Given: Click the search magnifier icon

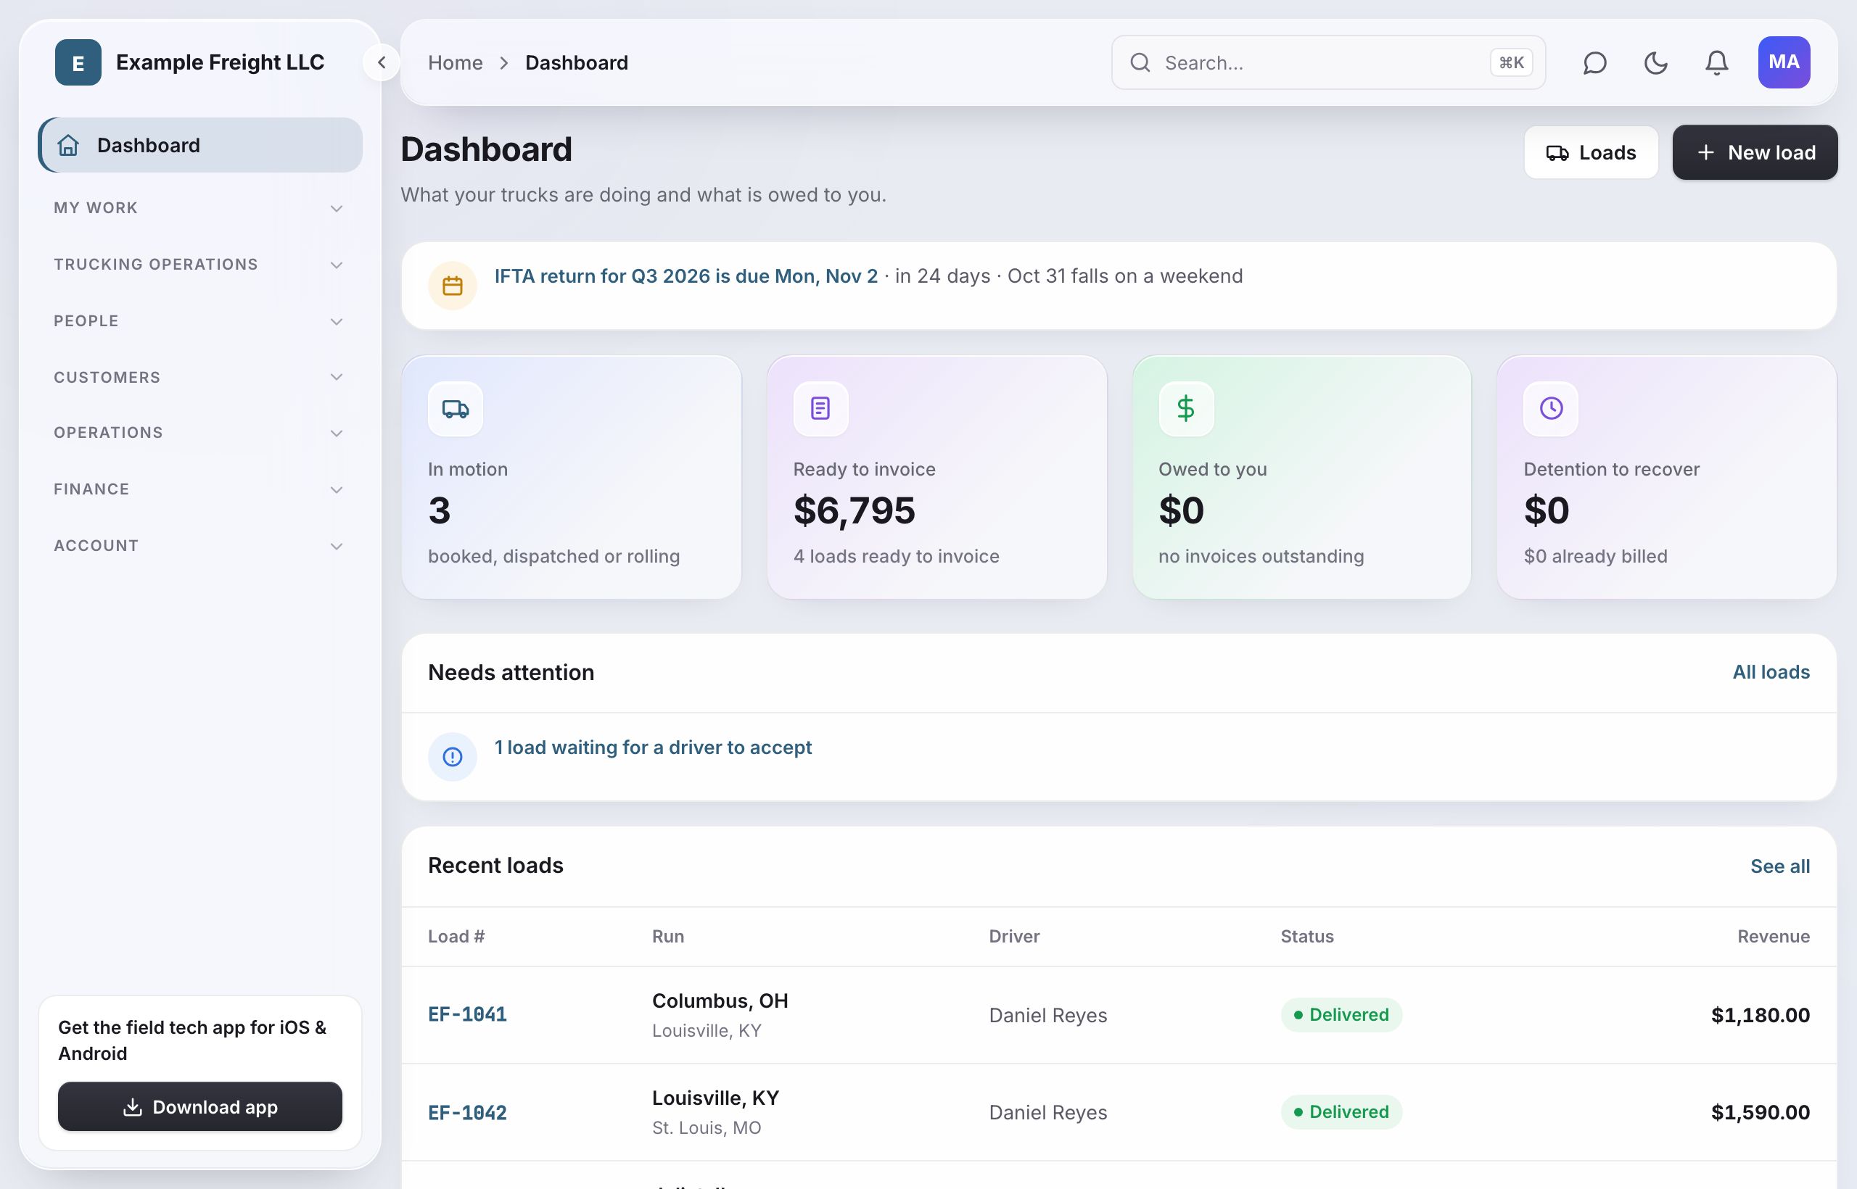Looking at the screenshot, I should 1140,62.
